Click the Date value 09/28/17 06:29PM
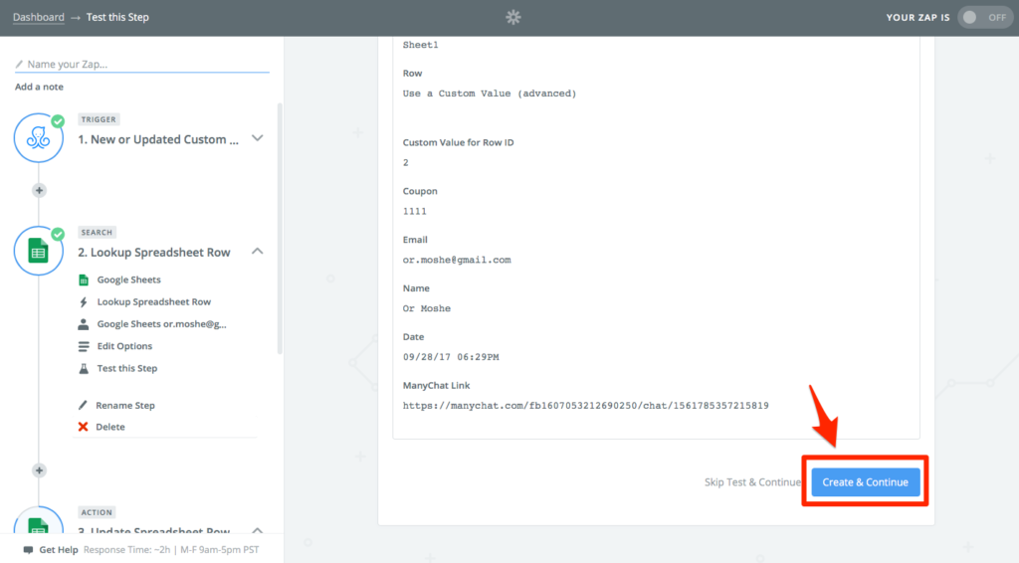This screenshot has height=563, width=1019. (x=451, y=356)
